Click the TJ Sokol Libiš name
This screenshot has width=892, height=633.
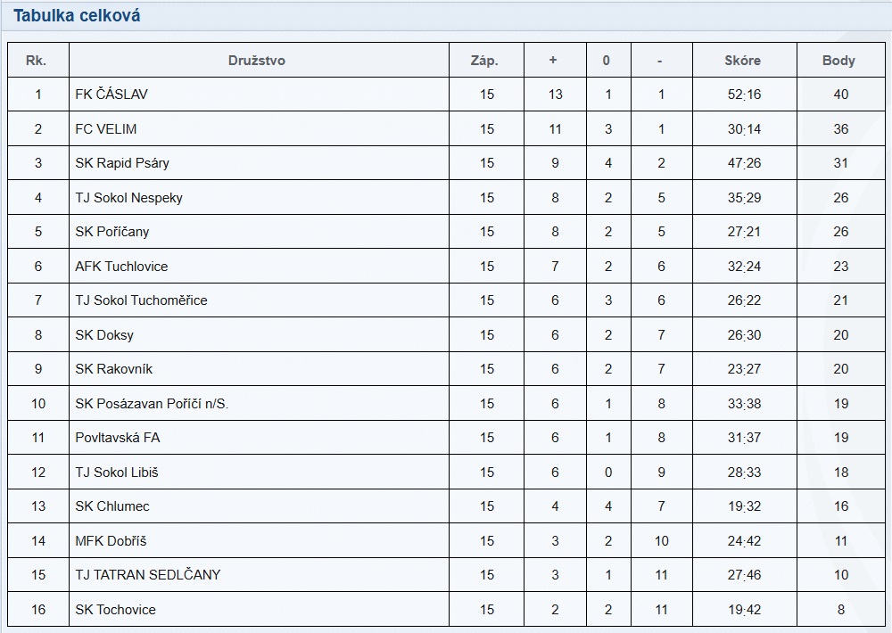click(117, 473)
